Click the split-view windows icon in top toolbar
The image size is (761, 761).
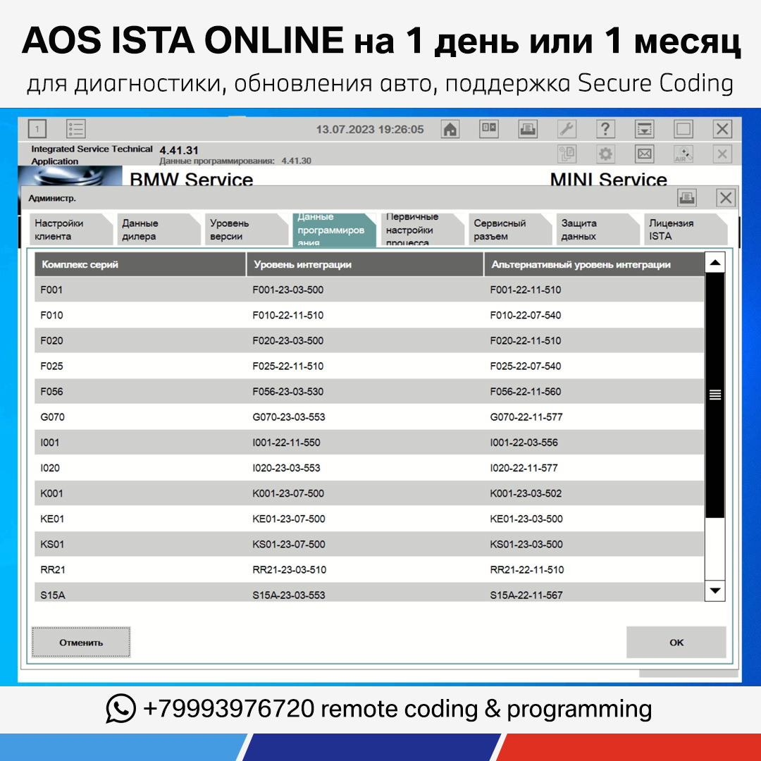click(489, 129)
